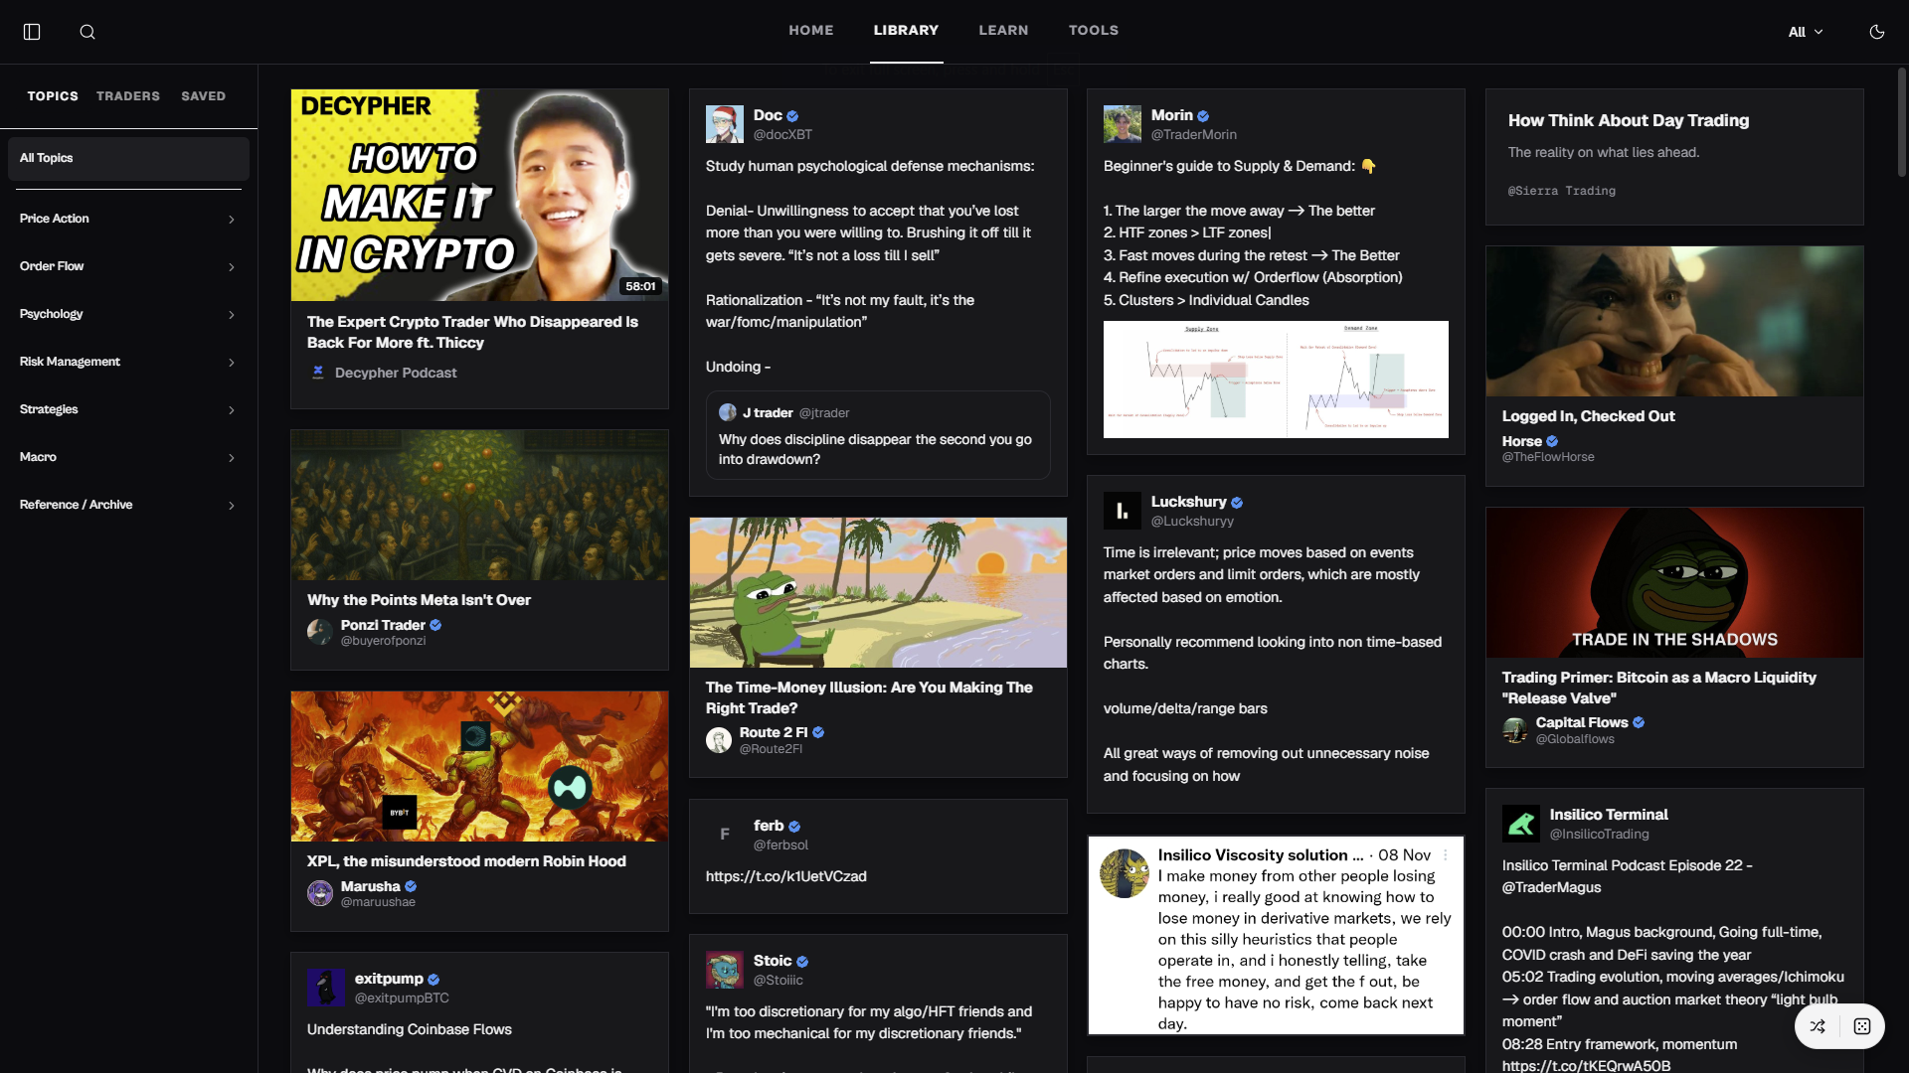
Task: Open XPL misunderstood Robin Hood article
Action: (x=466, y=861)
